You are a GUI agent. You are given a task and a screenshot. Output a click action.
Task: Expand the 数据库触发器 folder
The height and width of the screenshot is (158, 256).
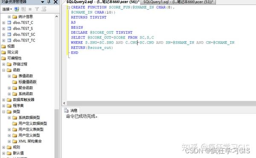point(3,100)
